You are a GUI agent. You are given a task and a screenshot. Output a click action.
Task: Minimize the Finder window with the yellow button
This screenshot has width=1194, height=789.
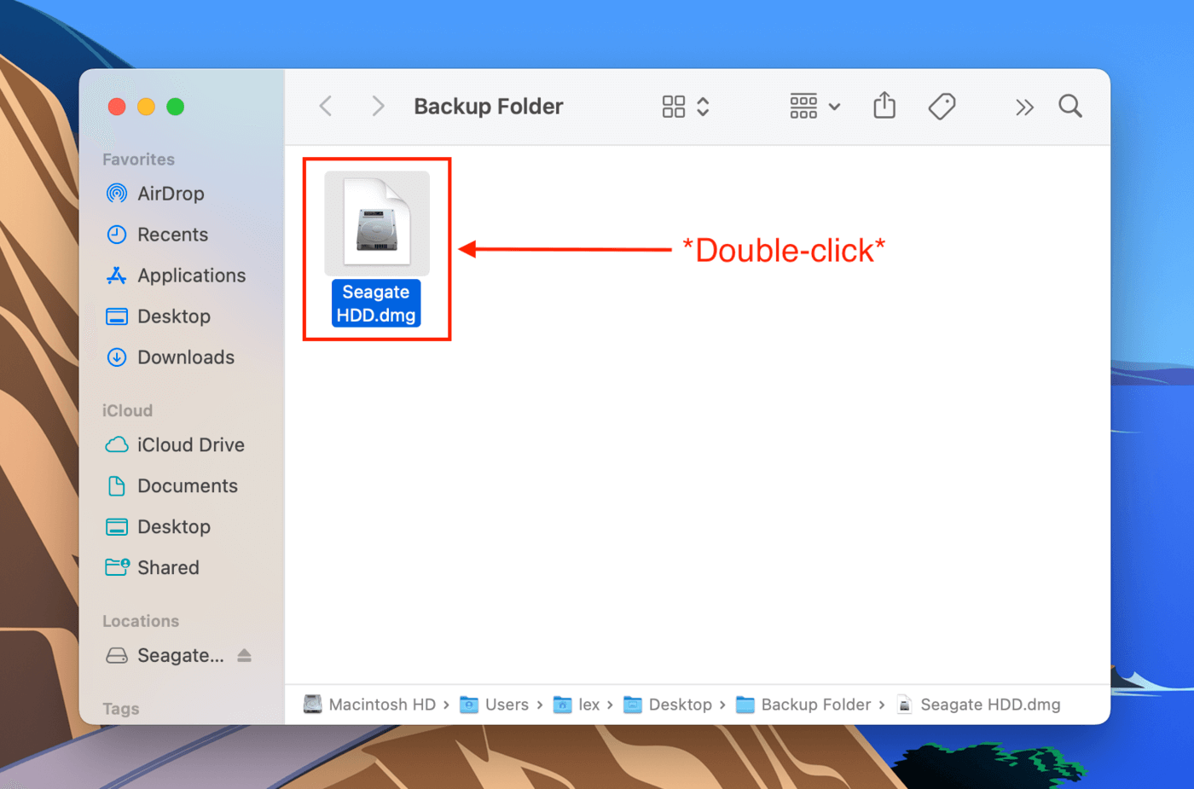click(x=146, y=107)
